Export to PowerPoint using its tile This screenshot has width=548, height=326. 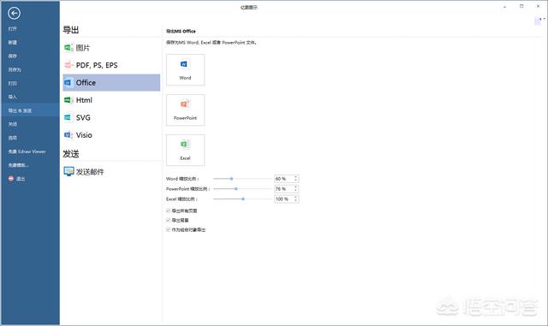185,110
